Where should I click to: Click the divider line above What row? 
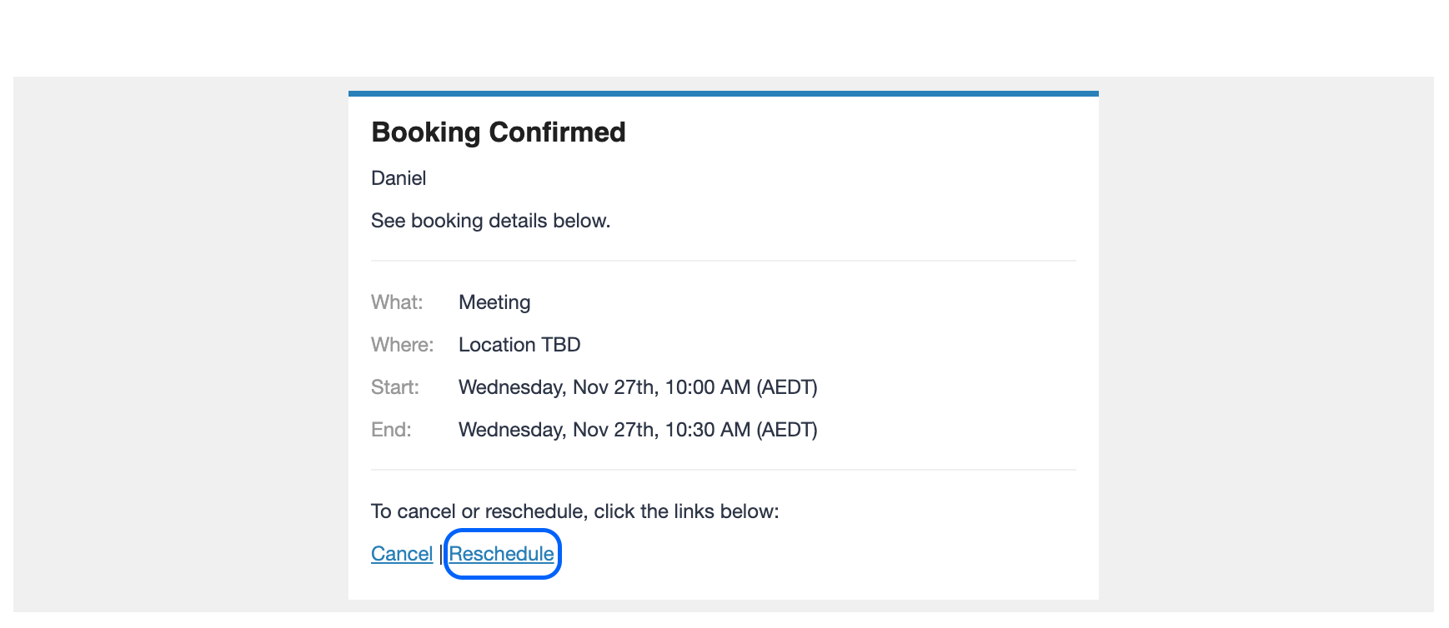[x=724, y=261]
